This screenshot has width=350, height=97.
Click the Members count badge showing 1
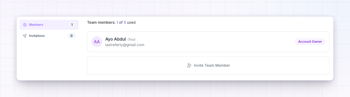click(x=72, y=25)
